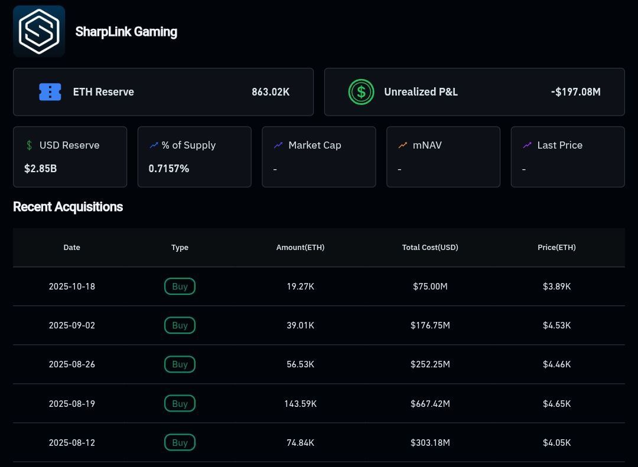Click the green dollar Unrealized P&L icon
638x467 pixels.
tap(361, 92)
